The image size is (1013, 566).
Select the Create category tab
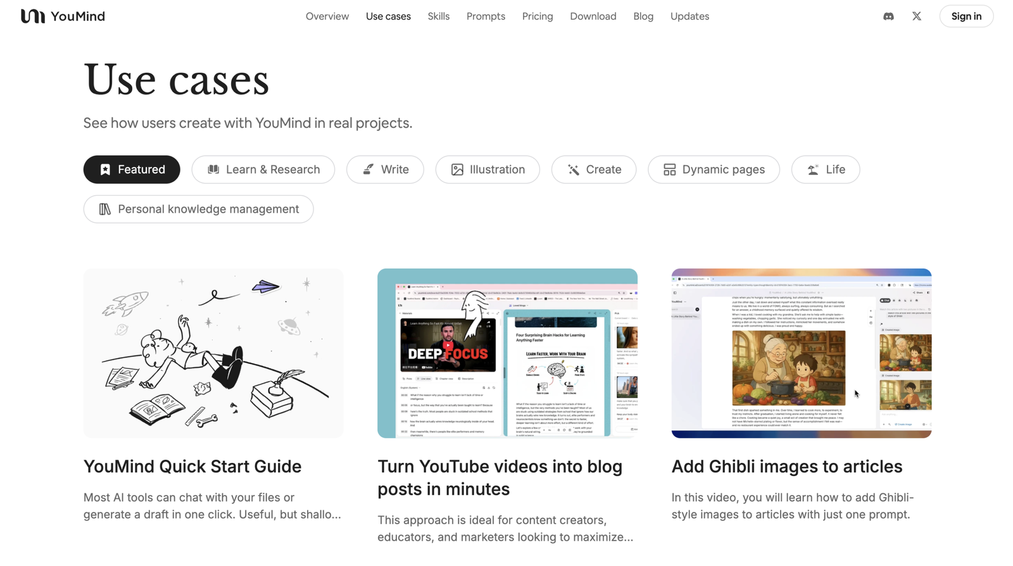594,170
